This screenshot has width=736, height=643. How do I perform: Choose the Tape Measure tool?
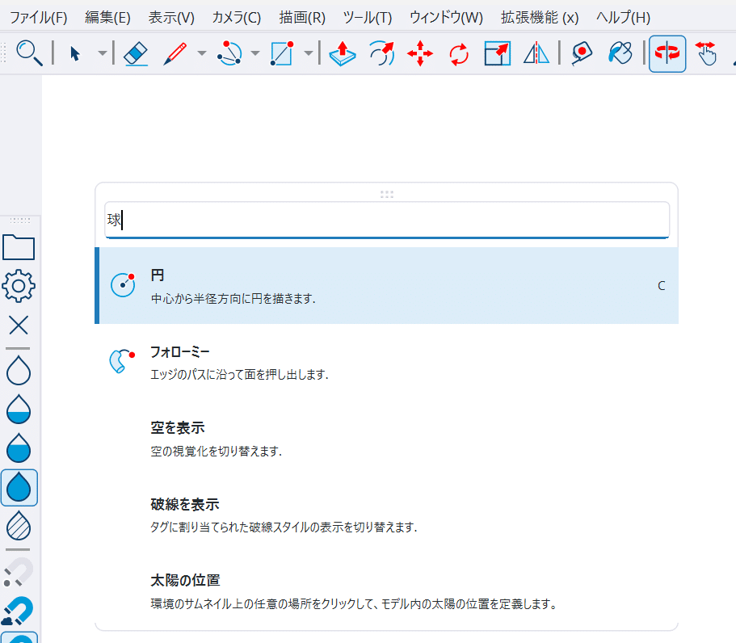[582, 53]
